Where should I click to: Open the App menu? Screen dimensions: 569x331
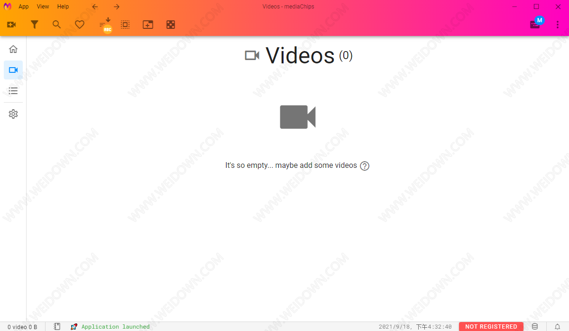[x=24, y=7]
